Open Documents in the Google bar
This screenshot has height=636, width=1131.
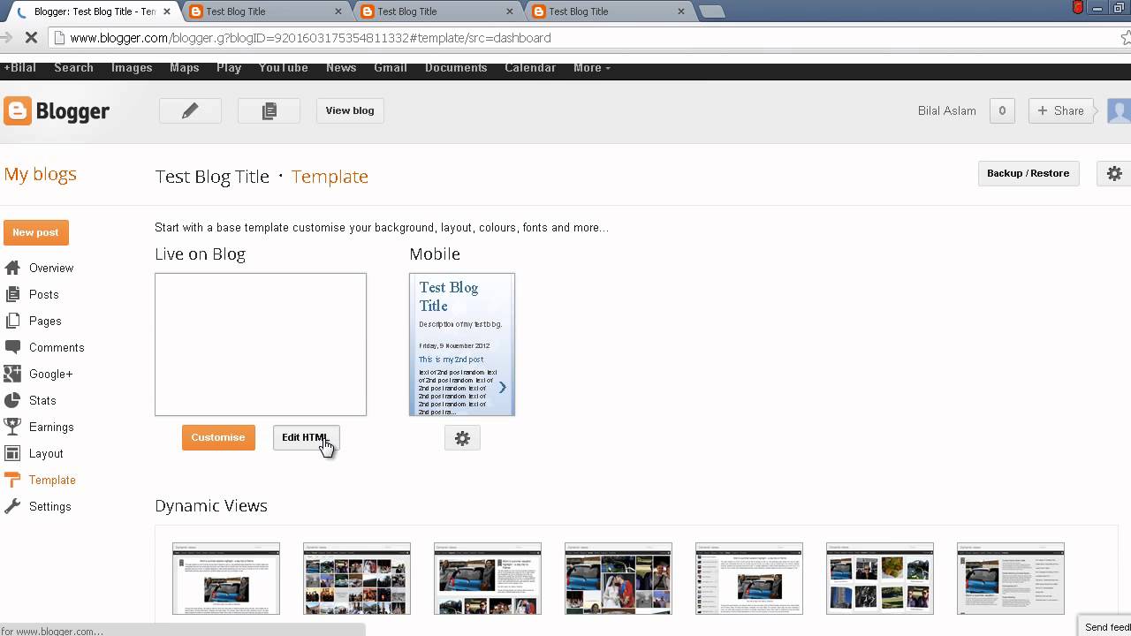[x=456, y=68]
